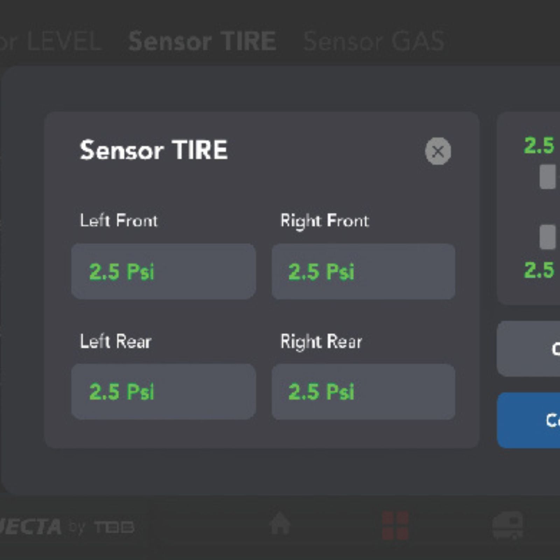
Task: Open the home screen icon
Action: [280, 523]
